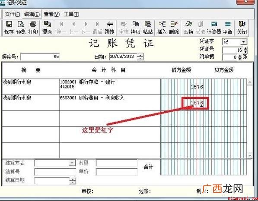This screenshot has height=201, width=258.
Task: Open the 计算器 (Calculator) tool
Action: [x=214, y=28]
